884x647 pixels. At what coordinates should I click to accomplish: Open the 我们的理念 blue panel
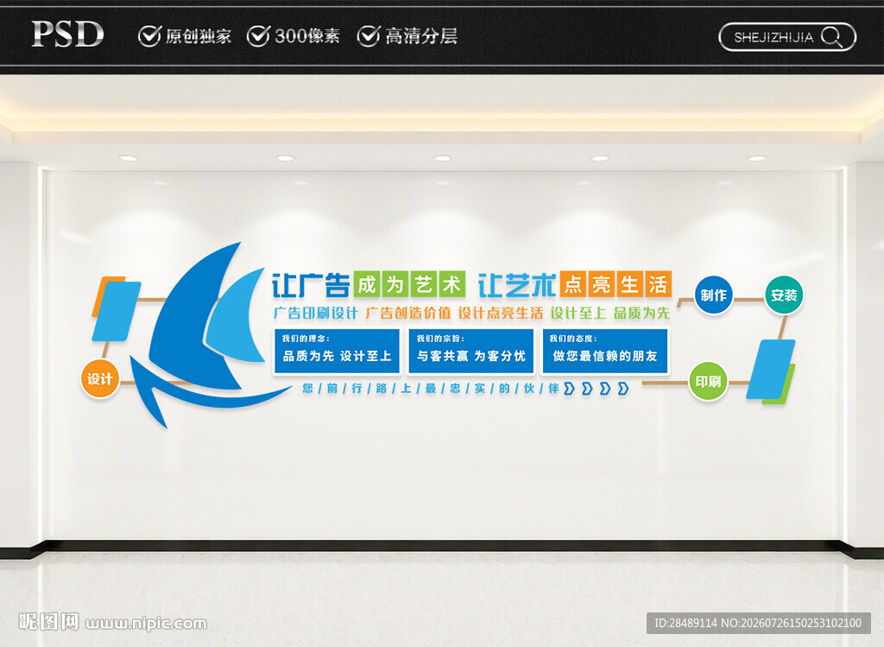(338, 352)
